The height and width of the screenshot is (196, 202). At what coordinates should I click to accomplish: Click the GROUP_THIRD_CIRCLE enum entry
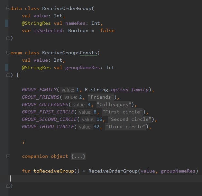tap(48, 127)
